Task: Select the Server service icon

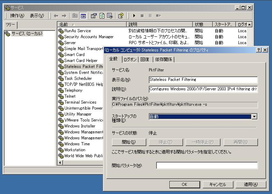Action: tap(61, 42)
